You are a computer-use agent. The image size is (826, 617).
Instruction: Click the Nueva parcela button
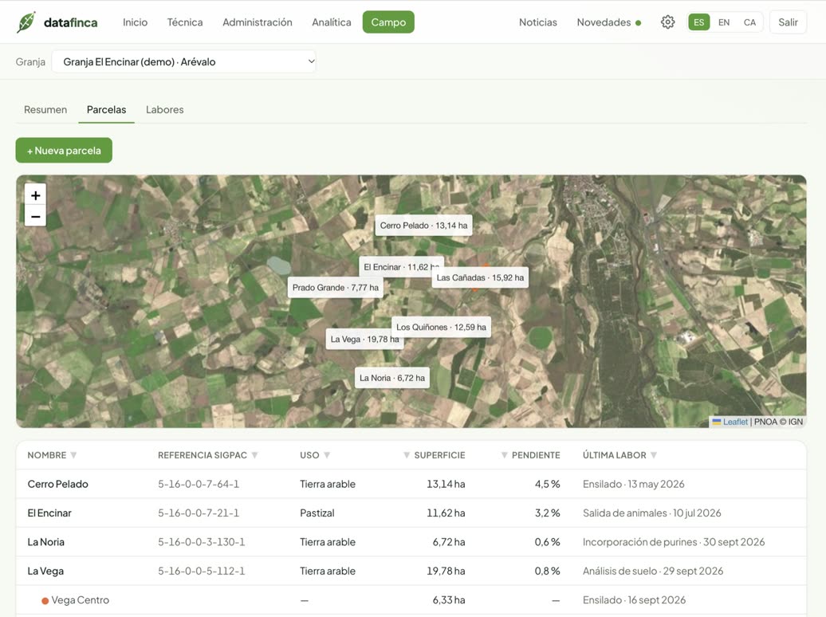[64, 150]
